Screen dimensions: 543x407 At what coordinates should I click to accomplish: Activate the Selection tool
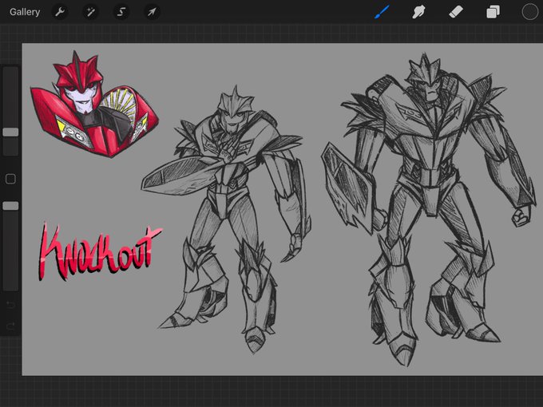(x=121, y=12)
